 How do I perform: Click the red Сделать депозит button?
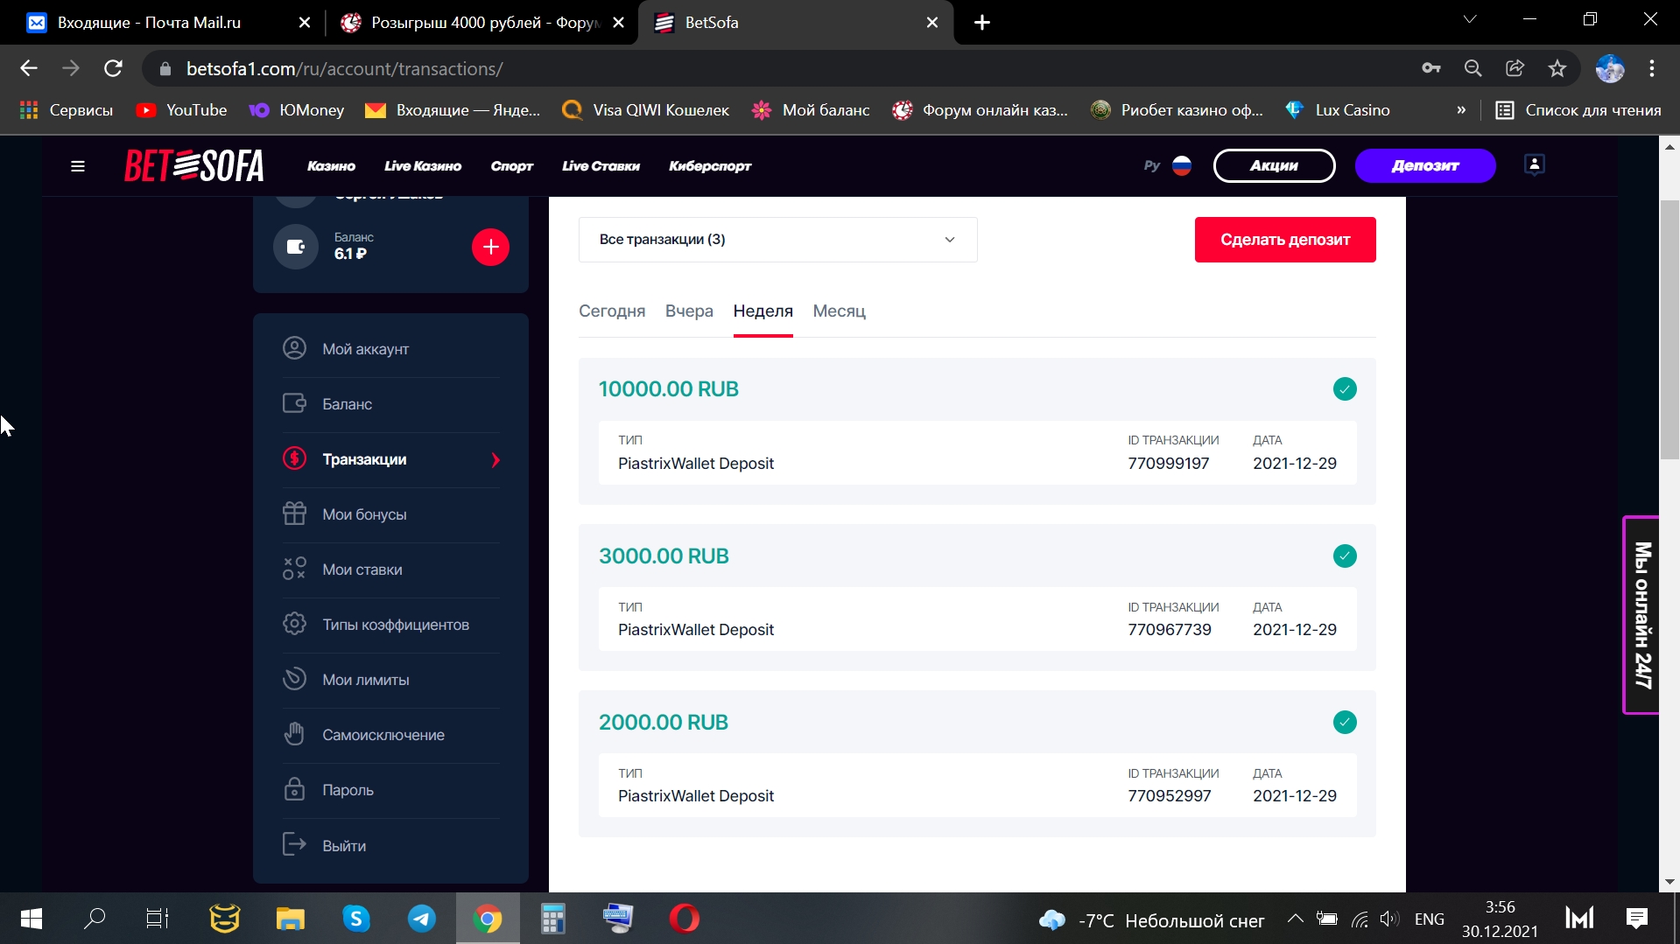(1284, 240)
